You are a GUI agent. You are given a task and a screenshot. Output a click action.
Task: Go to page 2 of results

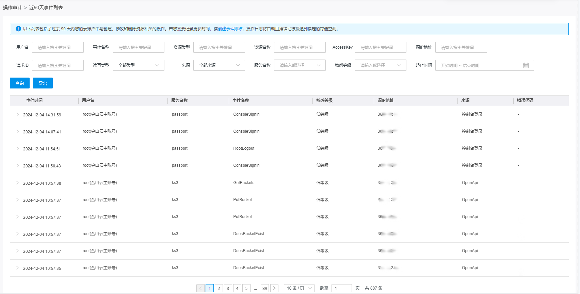[219, 288]
